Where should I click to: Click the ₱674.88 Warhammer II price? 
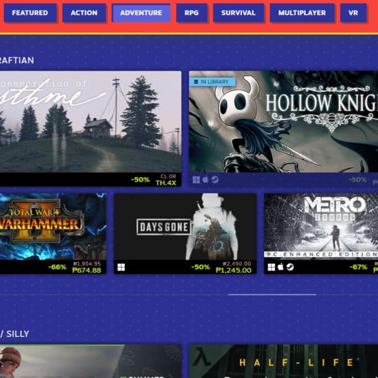pos(87,270)
